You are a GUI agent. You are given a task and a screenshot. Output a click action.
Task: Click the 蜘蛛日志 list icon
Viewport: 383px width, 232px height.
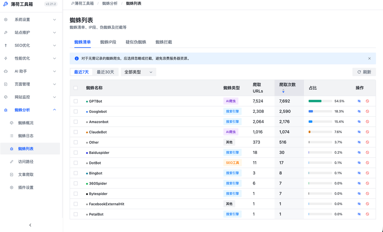[12, 136]
